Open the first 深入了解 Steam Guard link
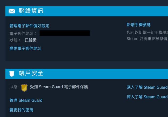Screen dimensions: 168x117 (147, 87)
